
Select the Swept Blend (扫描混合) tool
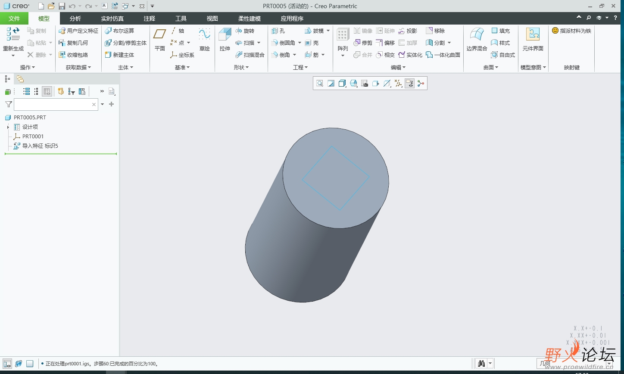pos(250,55)
